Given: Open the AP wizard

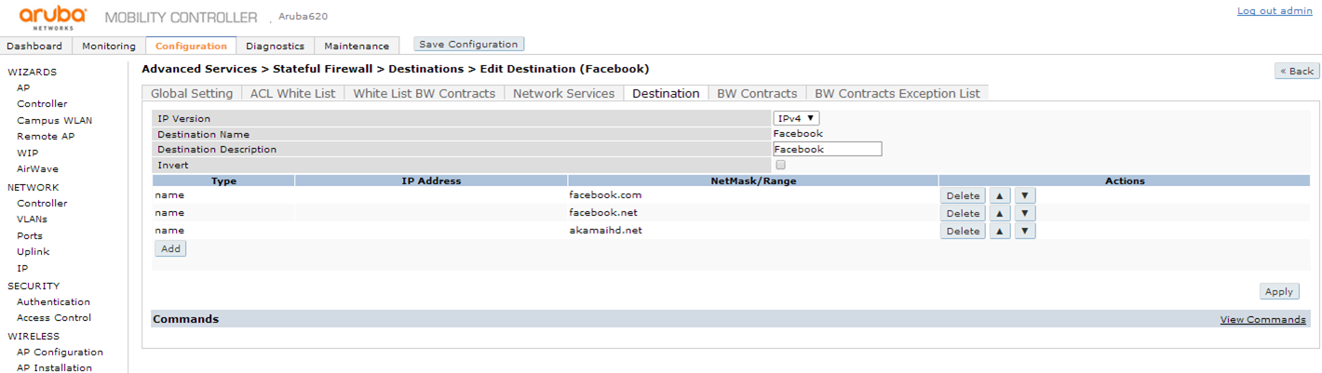Looking at the screenshot, I should pyautogui.click(x=23, y=87).
